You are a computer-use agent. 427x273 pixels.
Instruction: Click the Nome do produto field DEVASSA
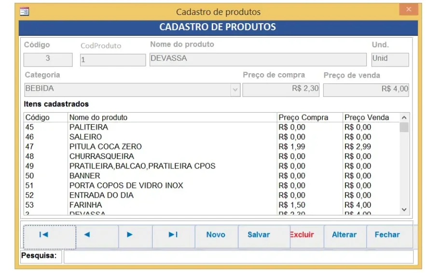click(x=258, y=60)
